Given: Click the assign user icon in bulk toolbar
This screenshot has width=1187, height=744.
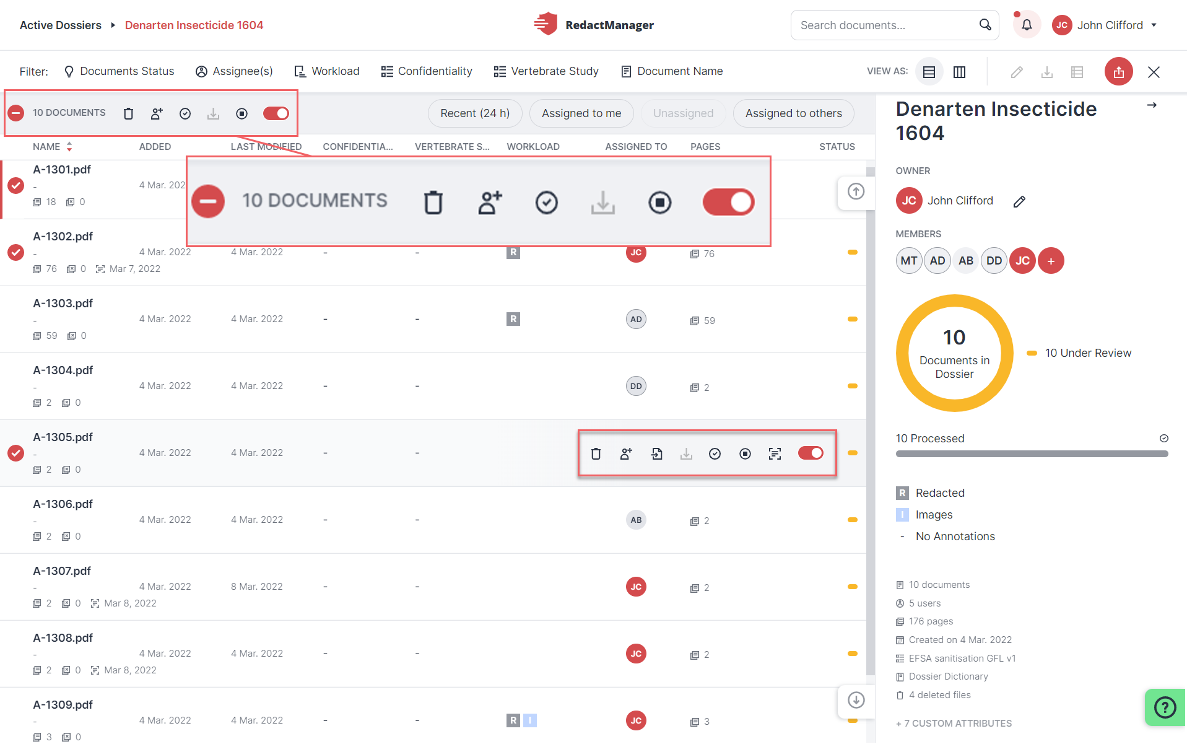Looking at the screenshot, I should pos(157,113).
